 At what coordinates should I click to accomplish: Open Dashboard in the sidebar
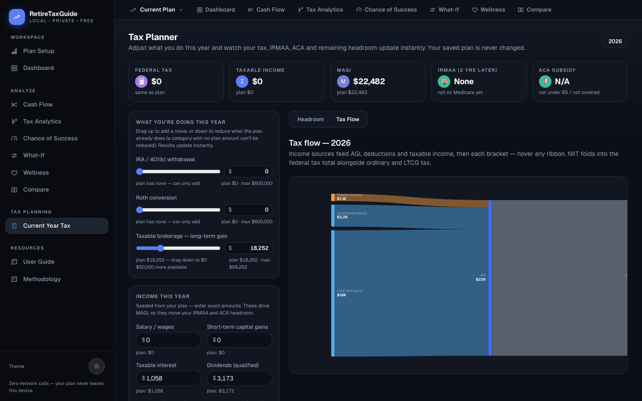tap(57, 68)
